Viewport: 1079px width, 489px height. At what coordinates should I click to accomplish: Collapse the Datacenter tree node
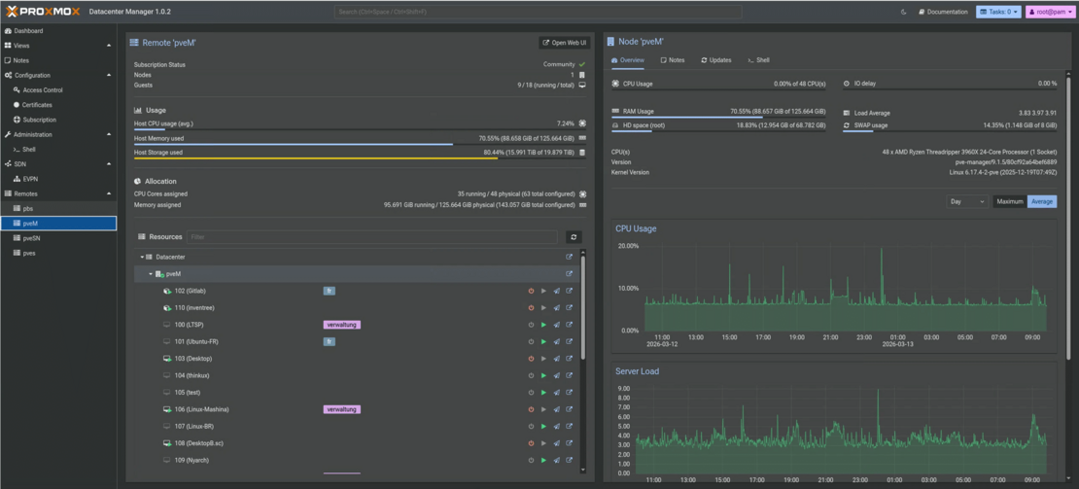tap(143, 257)
